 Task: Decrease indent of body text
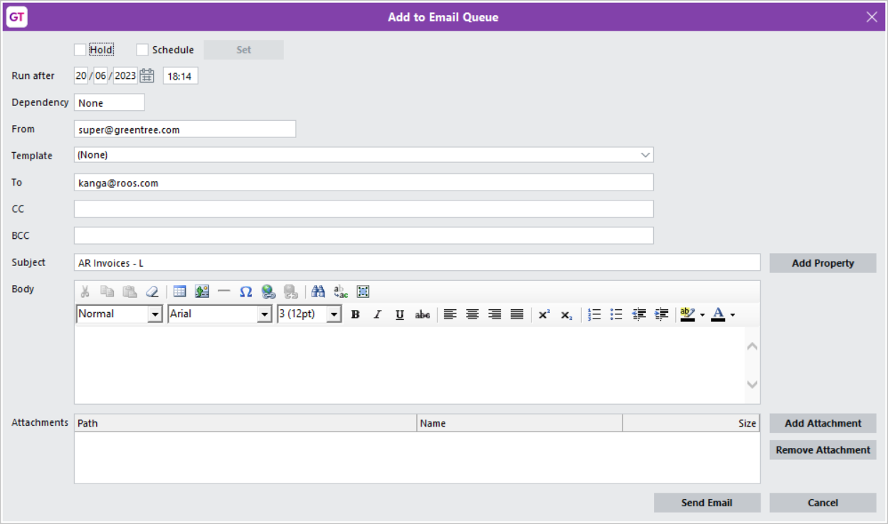coord(639,314)
